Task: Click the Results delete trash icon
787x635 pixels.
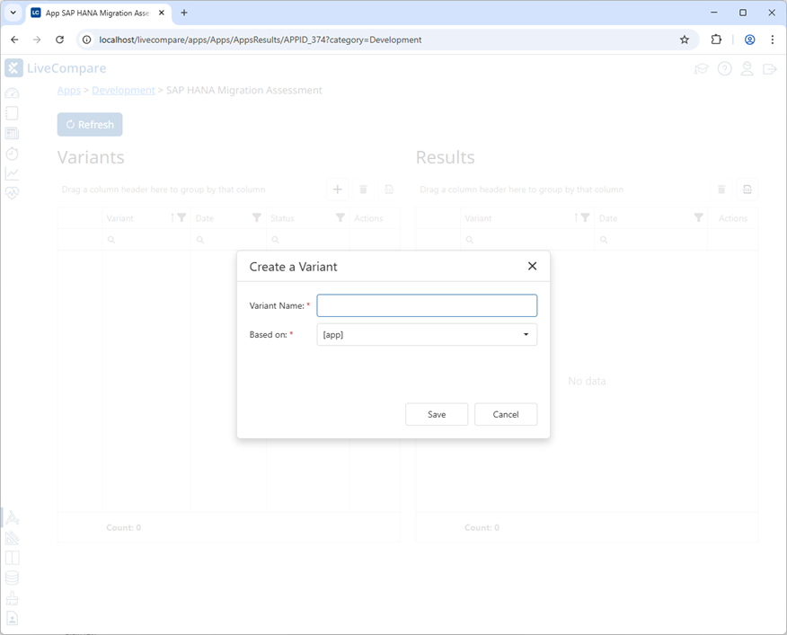Action: [721, 190]
